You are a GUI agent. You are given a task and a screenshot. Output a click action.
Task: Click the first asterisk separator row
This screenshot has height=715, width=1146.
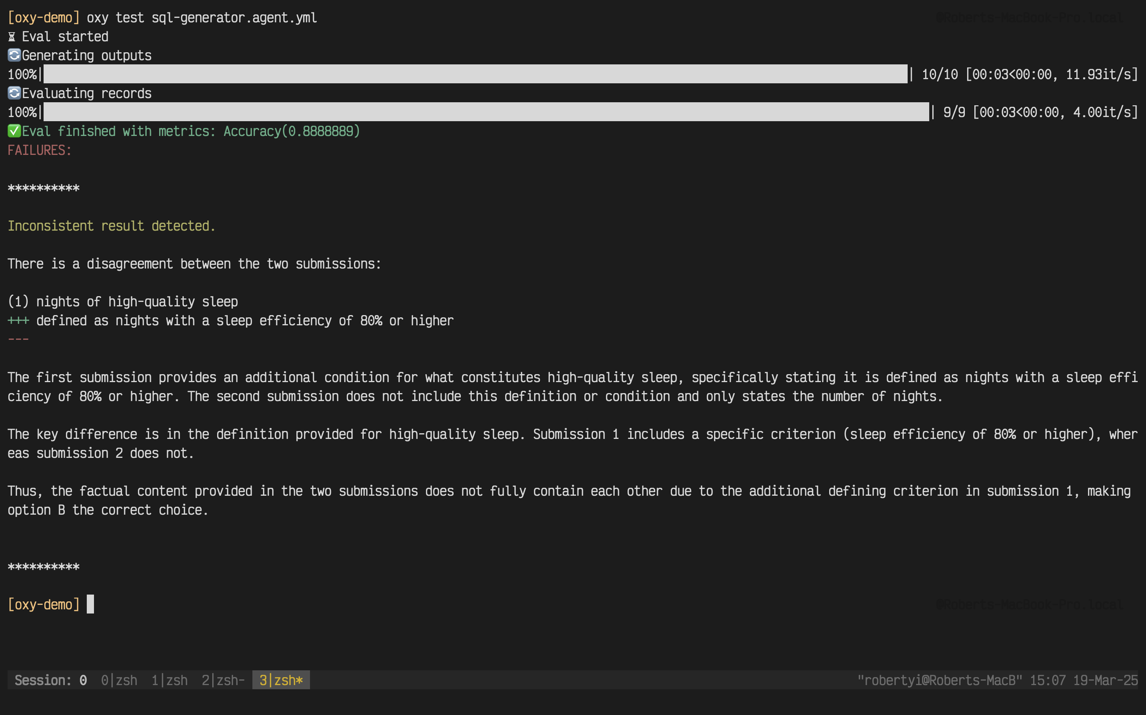click(44, 189)
